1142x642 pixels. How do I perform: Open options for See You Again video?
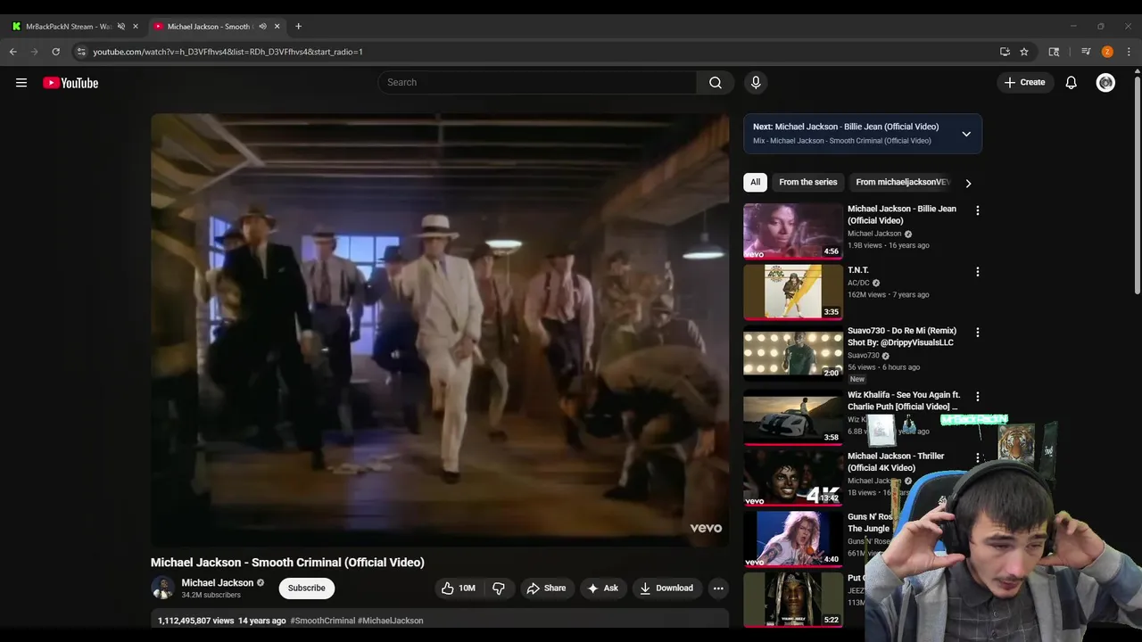tap(978, 396)
